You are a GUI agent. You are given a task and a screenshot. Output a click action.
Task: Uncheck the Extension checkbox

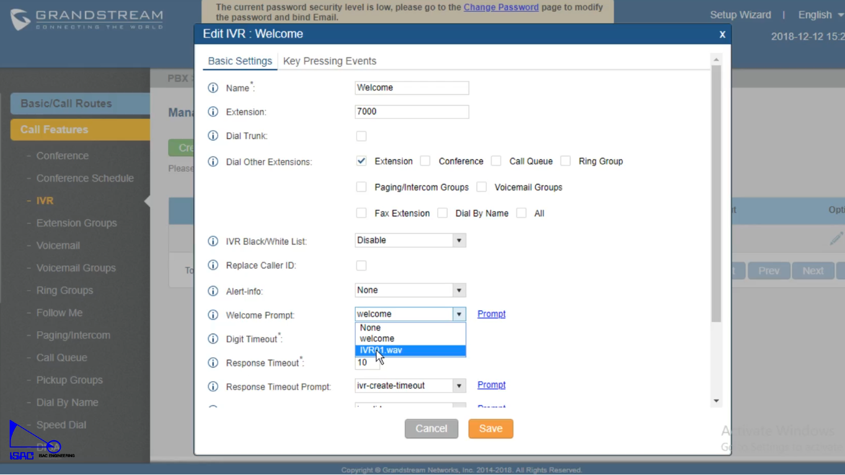point(361,161)
